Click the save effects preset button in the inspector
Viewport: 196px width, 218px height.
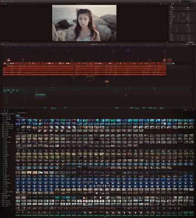point(191,42)
